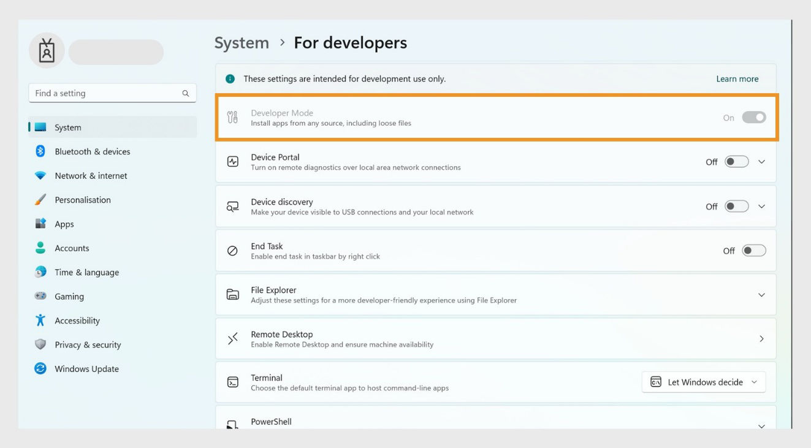Click the Privacy shield icon

tap(40, 344)
